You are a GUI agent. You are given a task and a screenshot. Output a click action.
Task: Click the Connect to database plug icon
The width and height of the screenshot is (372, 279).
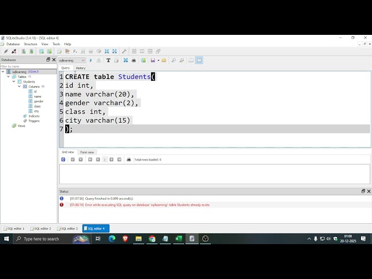click(x=6, y=51)
